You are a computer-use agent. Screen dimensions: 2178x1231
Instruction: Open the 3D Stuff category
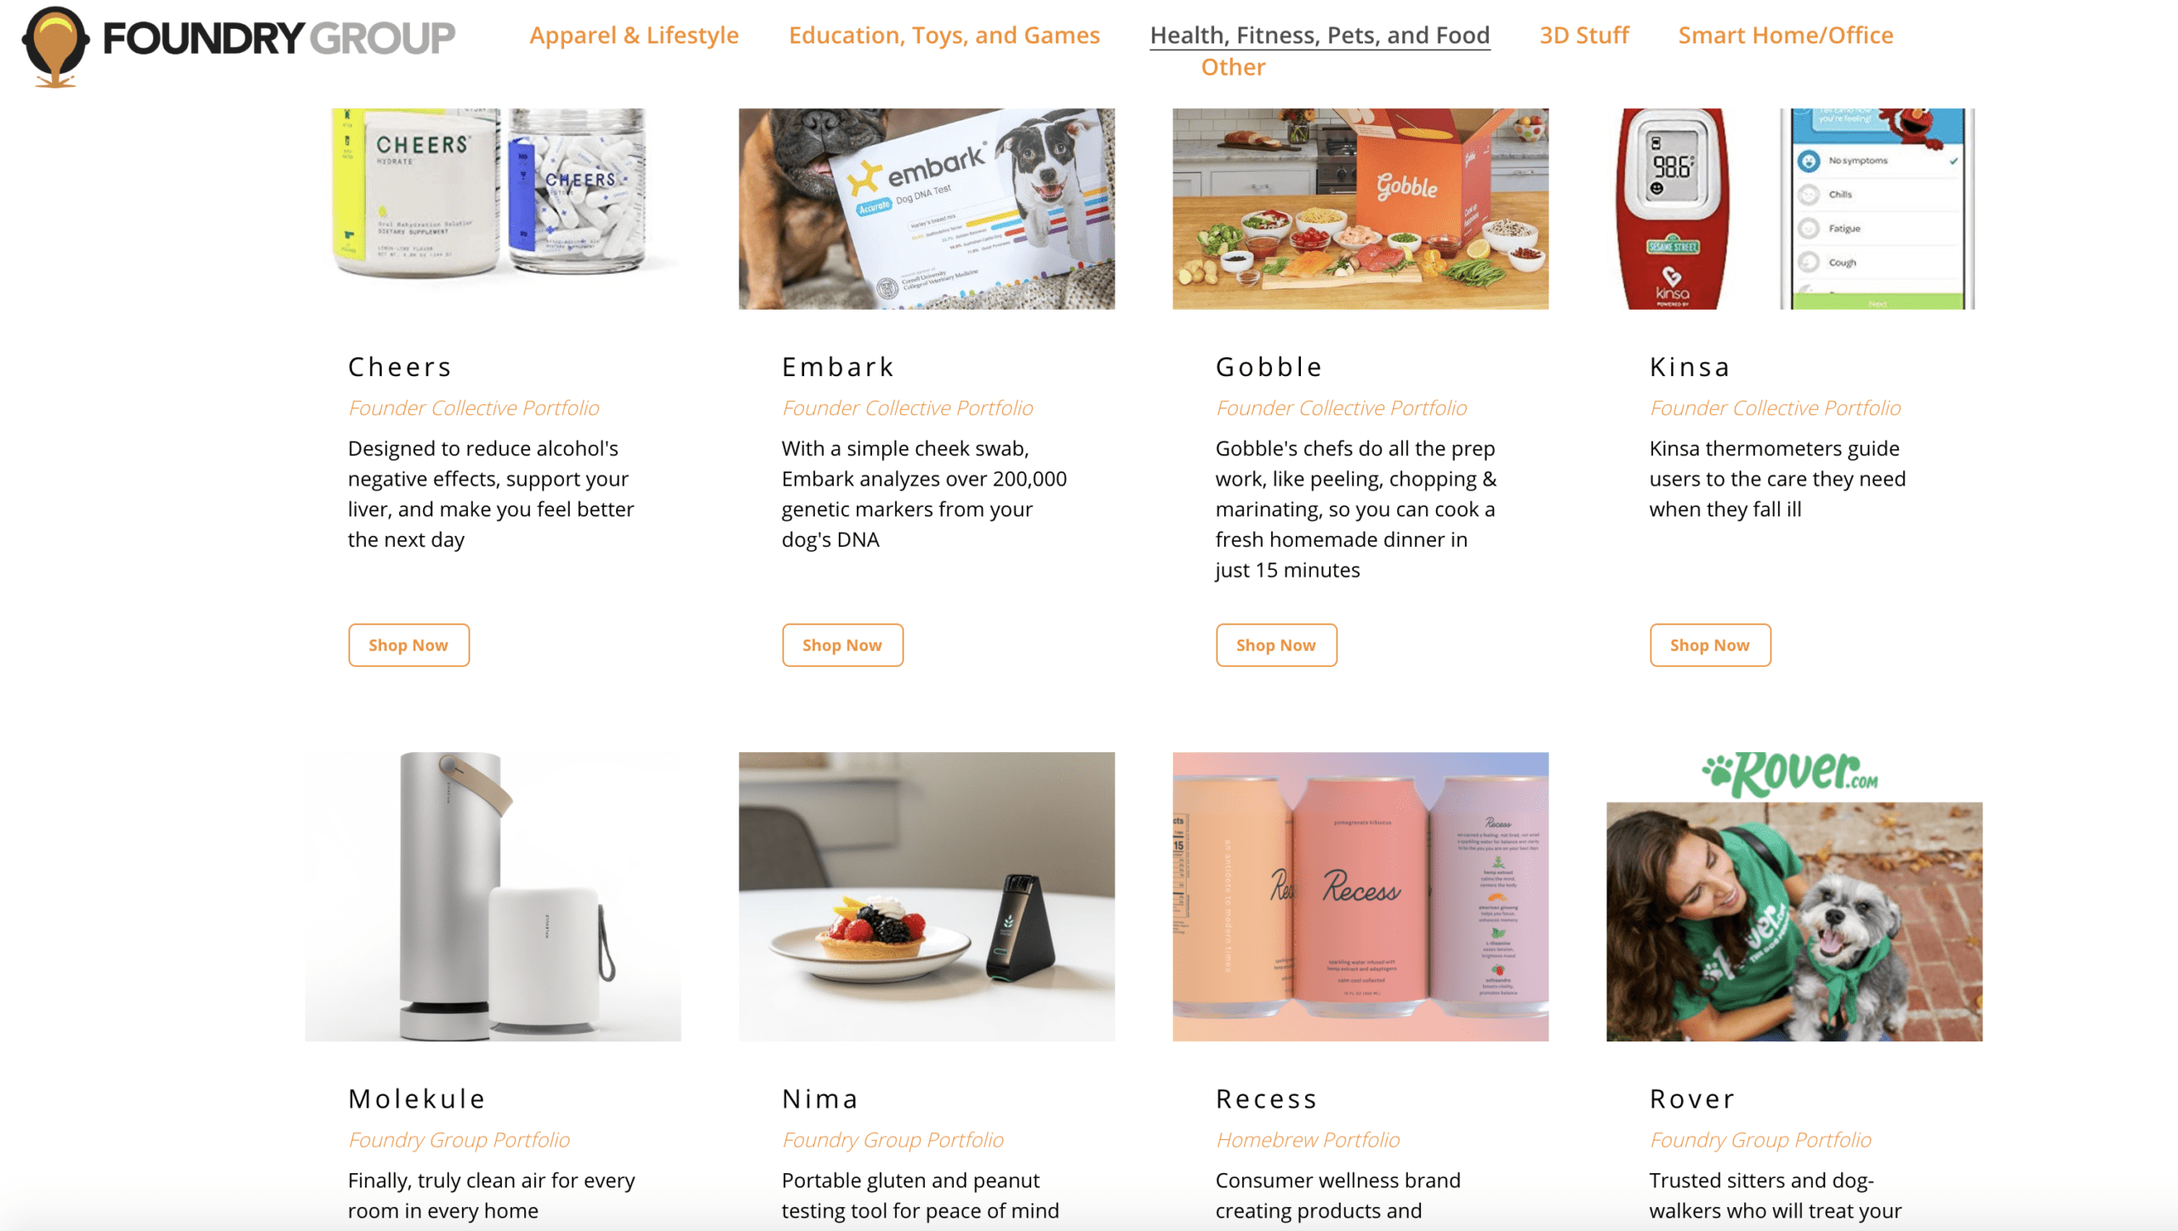tap(1583, 35)
